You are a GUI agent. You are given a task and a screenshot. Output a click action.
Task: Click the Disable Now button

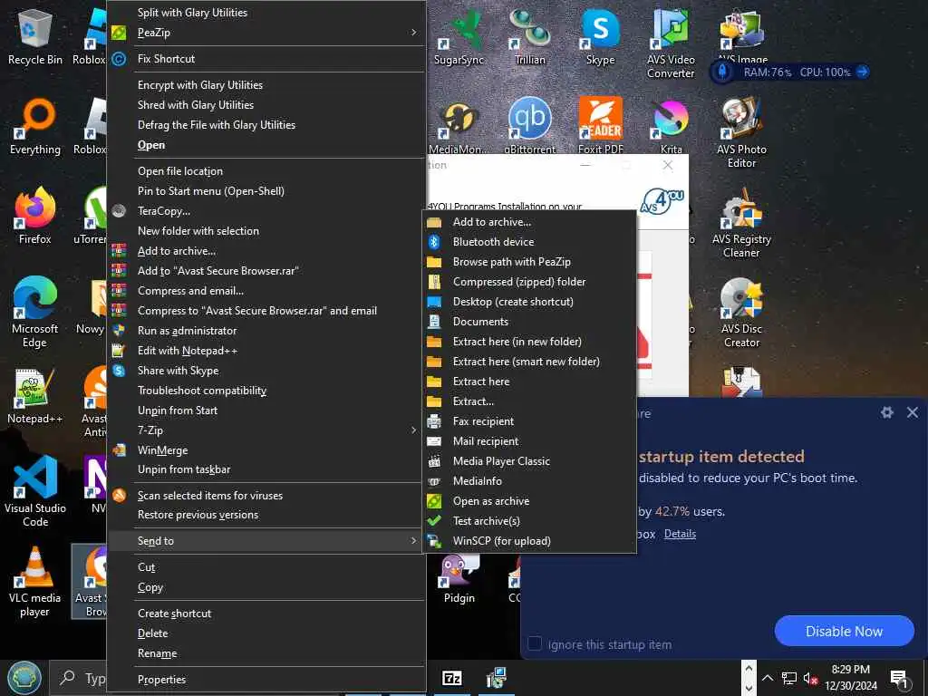844,631
